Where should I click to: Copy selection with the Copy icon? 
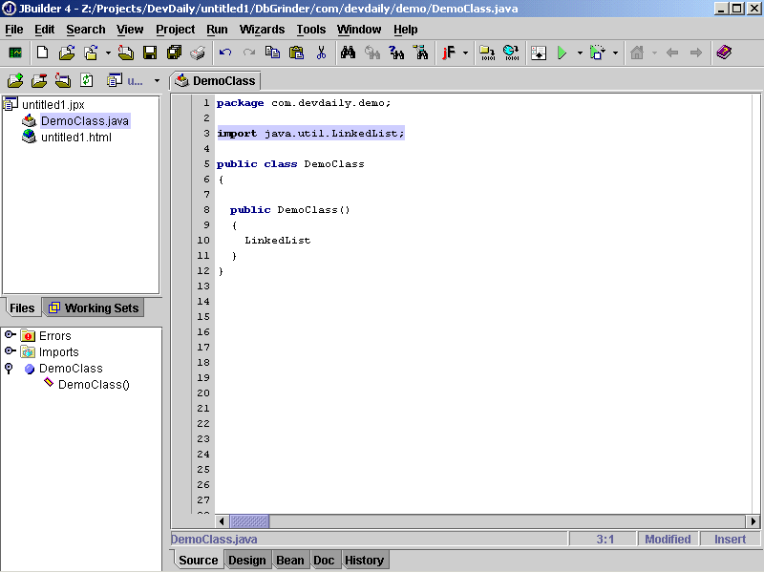272,53
